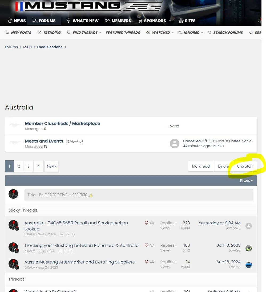Click the Forums speech-bubble icon
The height and width of the screenshot is (292, 266).
[35, 21]
